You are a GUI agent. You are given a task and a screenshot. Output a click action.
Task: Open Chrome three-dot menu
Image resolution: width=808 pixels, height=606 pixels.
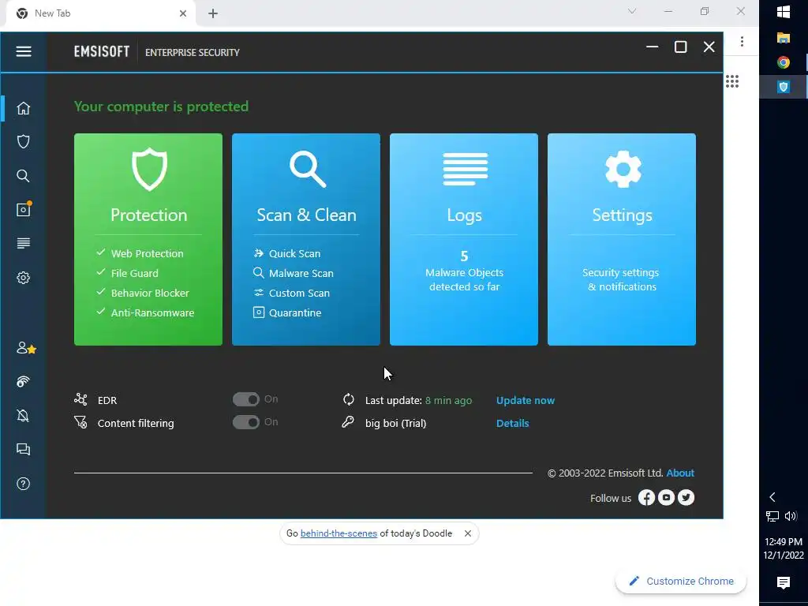pos(742,42)
